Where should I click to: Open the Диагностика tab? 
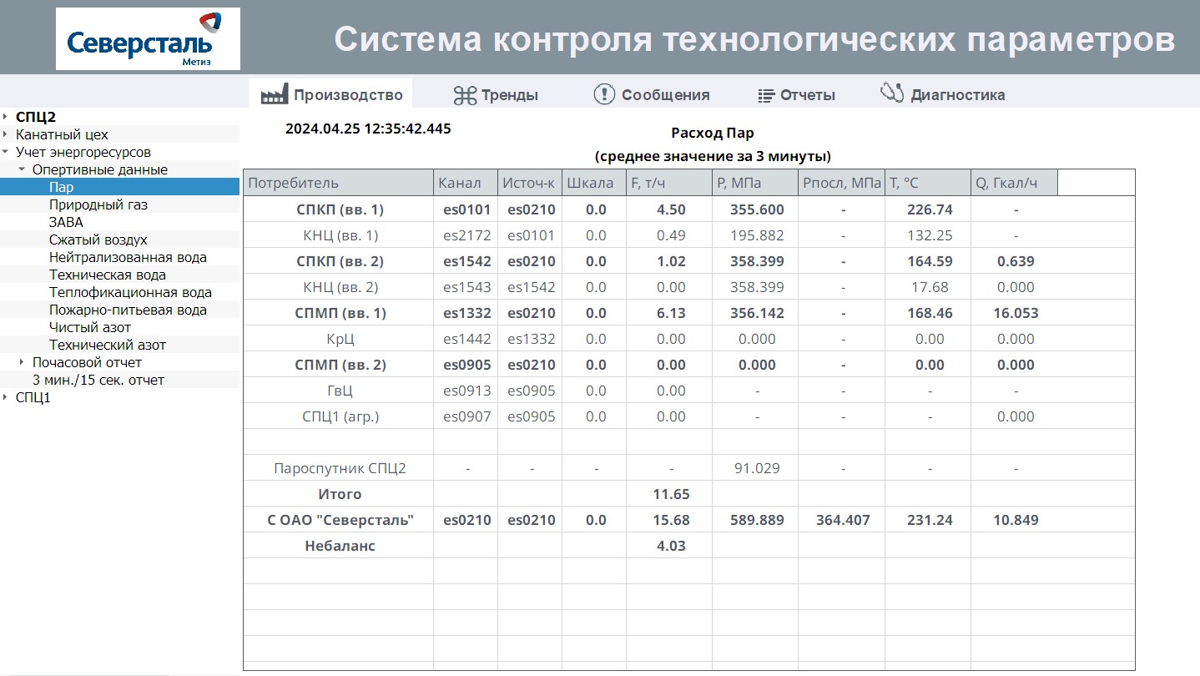(x=957, y=95)
